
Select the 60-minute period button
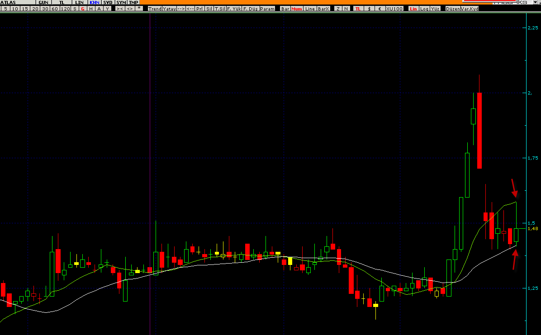55,9
